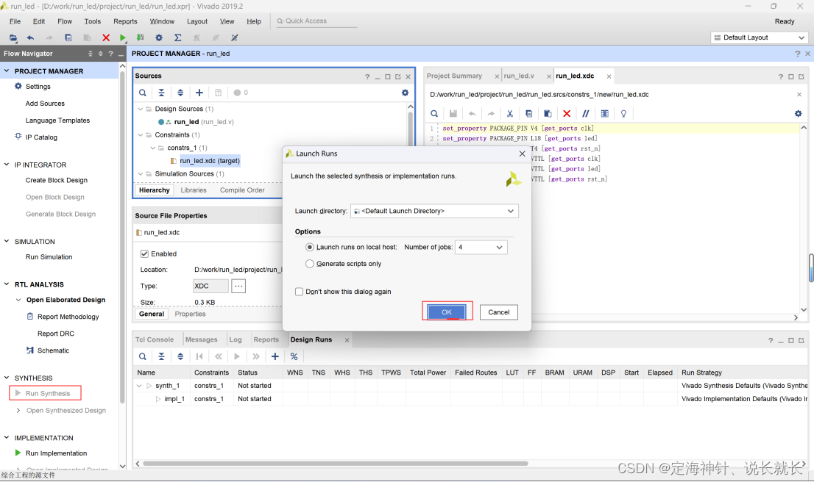Click the search icon in Sources panel
Viewport: 814px width, 482px height.
(x=142, y=93)
